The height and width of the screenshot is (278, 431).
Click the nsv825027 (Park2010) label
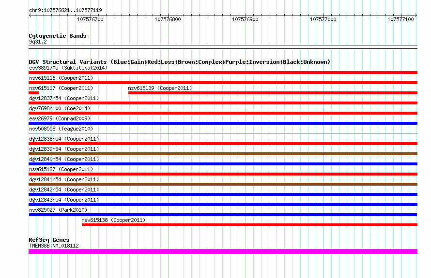pyautogui.click(x=58, y=210)
